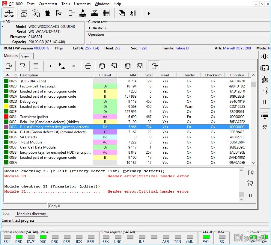Open the Users tests menu
271x245 pixels.
tap(82, 4)
